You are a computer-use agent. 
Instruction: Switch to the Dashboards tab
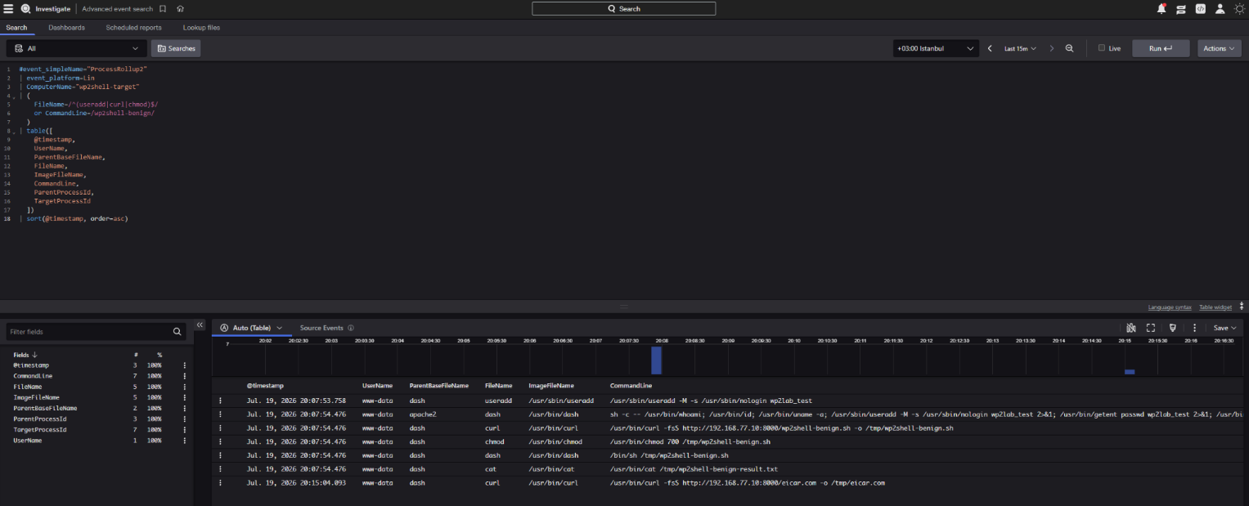tap(66, 28)
